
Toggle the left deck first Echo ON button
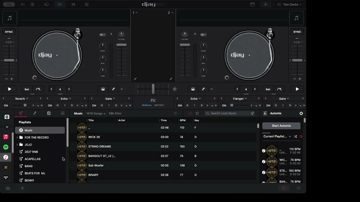[50, 105]
